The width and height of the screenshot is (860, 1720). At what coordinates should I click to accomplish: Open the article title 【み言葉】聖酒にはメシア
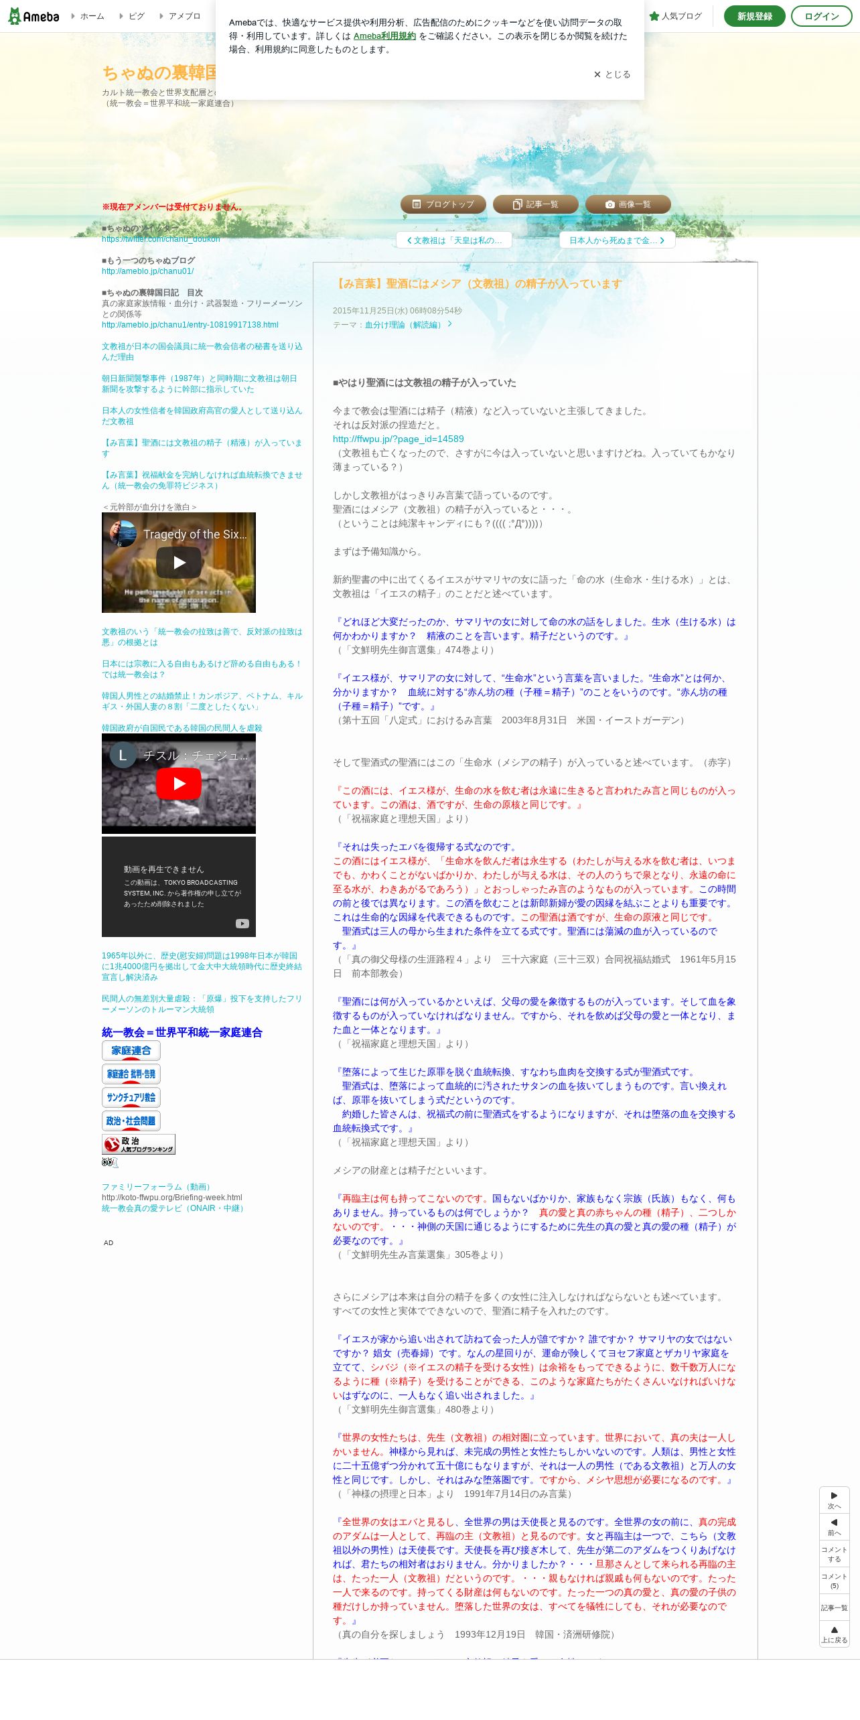478,283
